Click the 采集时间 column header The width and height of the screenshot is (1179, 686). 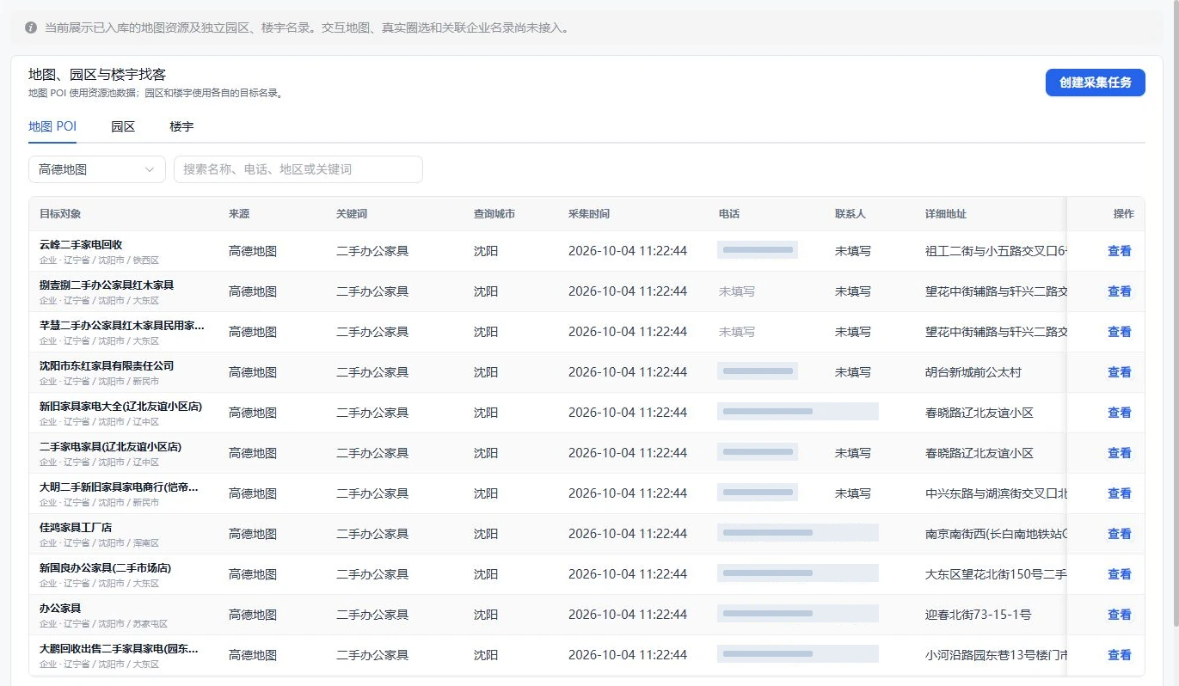pyautogui.click(x=589, y=214)
